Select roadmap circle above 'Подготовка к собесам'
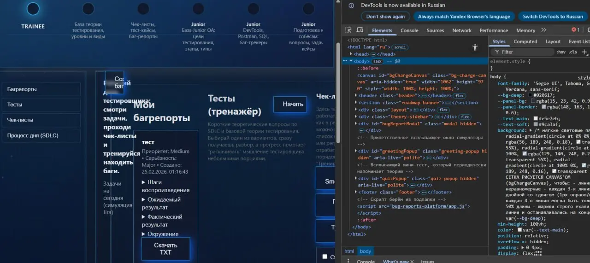Screen dimensions: 590x263 308,9
